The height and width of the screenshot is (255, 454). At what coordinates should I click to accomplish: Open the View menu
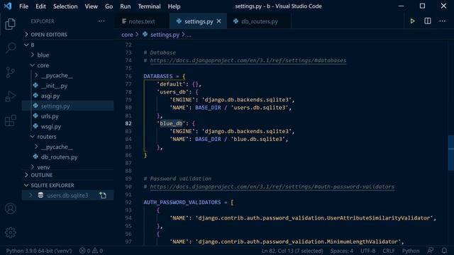92,6
